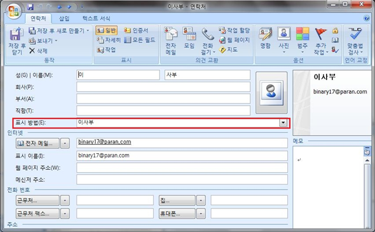This screenshot has width=375, height=232.
Task: Click the 모임 meeting icon
Action: [x=189, y=38]
